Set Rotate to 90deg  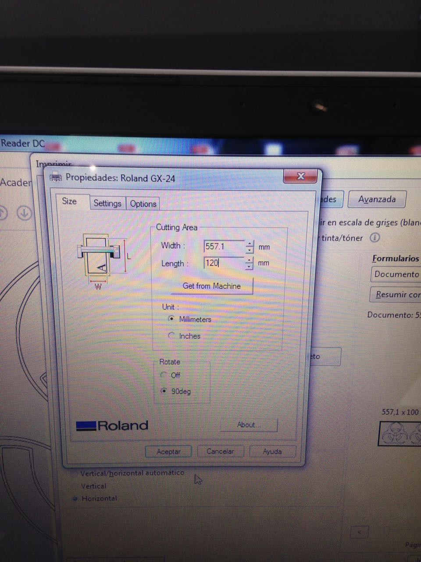pos(164,391)
